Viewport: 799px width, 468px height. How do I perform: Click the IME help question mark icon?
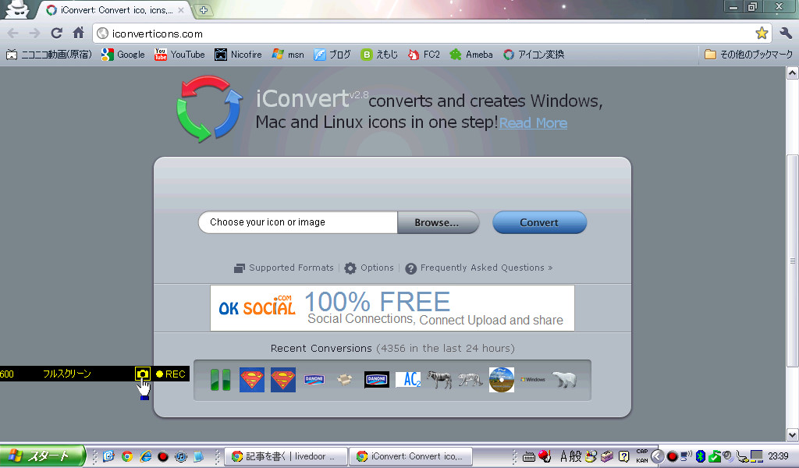623,456
